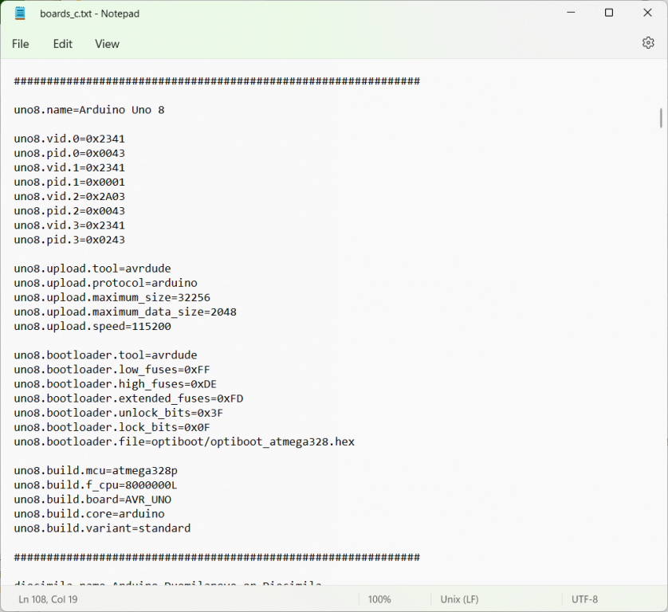668x612 pixels.
Task: Click the optiboot_atmega328.hex bootloader file line
Action: coord(184,441)
